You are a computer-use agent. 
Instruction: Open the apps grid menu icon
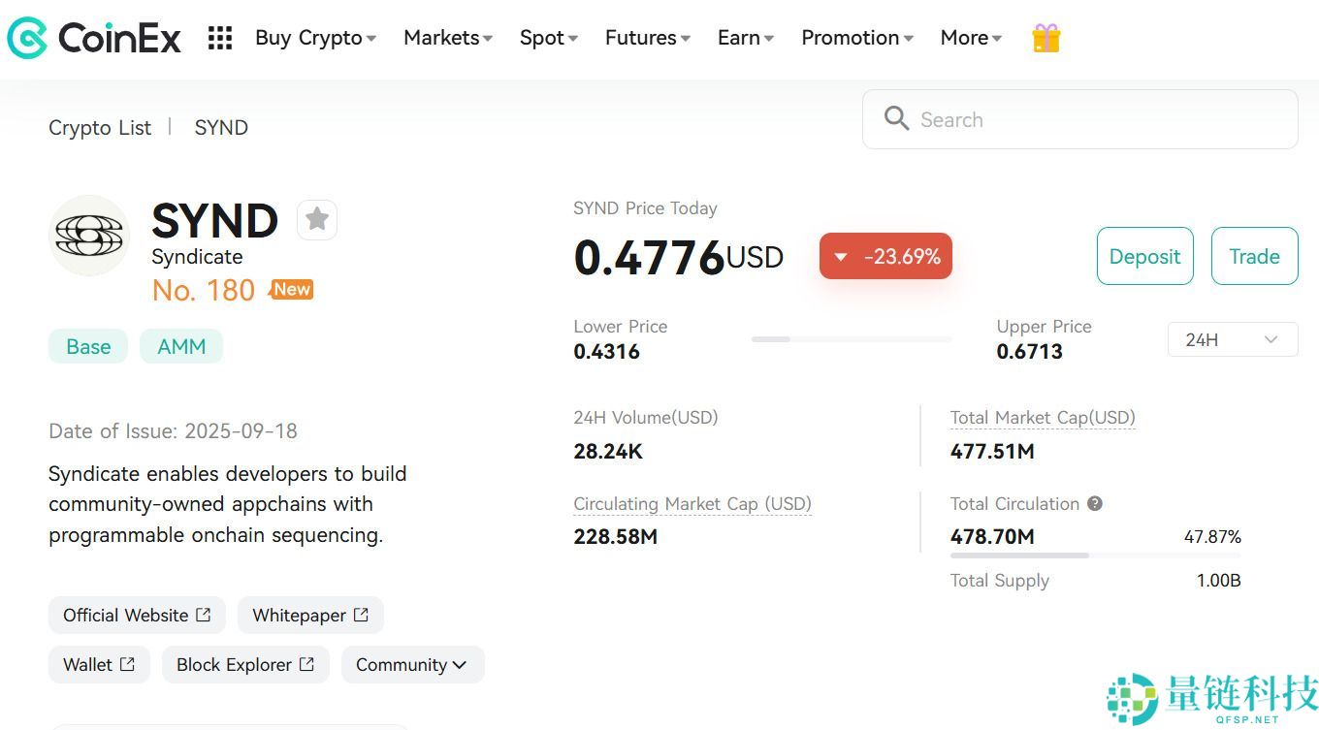coord(220,38)
